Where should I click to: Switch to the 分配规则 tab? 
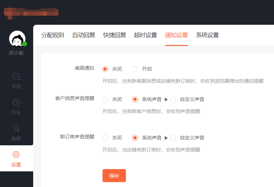(x=53, y=35)
